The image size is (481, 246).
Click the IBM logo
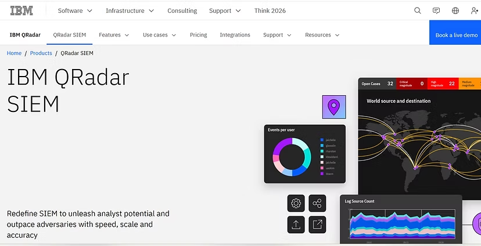[21, 10]
